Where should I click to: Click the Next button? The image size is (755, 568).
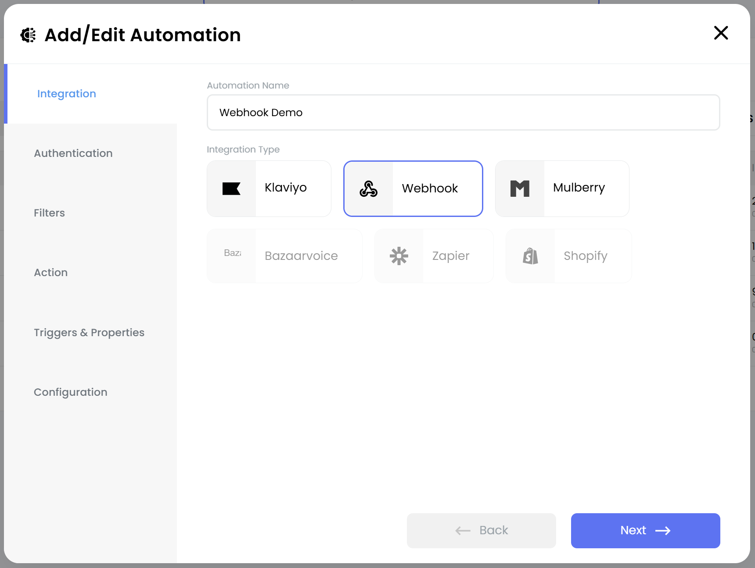coord(645,531)
